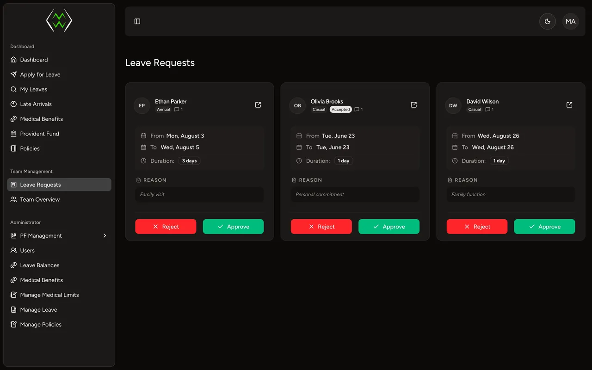Viewport: 592px width, 370px height.
Task: Open Olivia Brooks' request details icon
Action: coord(414,105)
